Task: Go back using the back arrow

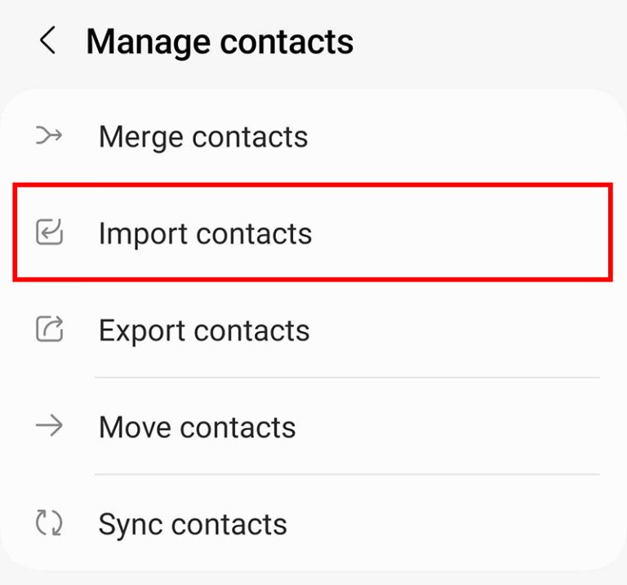Action: point(48,41)
